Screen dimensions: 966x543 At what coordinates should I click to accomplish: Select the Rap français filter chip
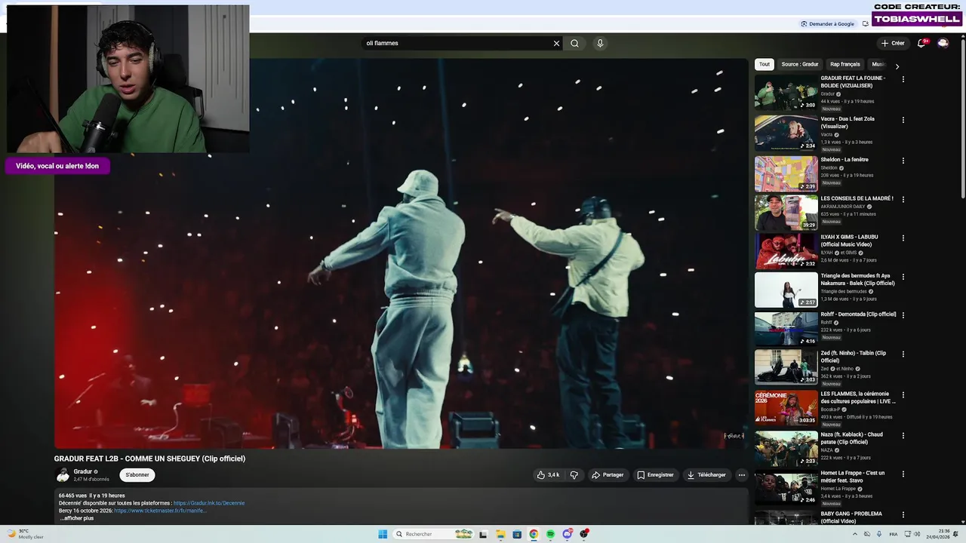844,64
